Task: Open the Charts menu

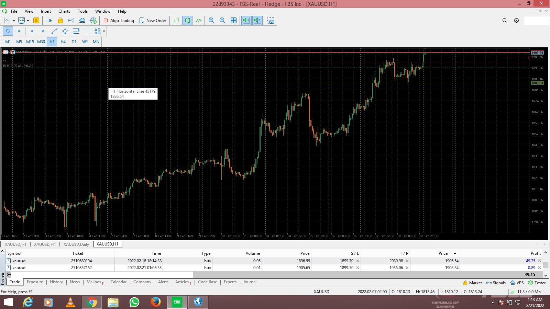Action: tap(64, 11)
